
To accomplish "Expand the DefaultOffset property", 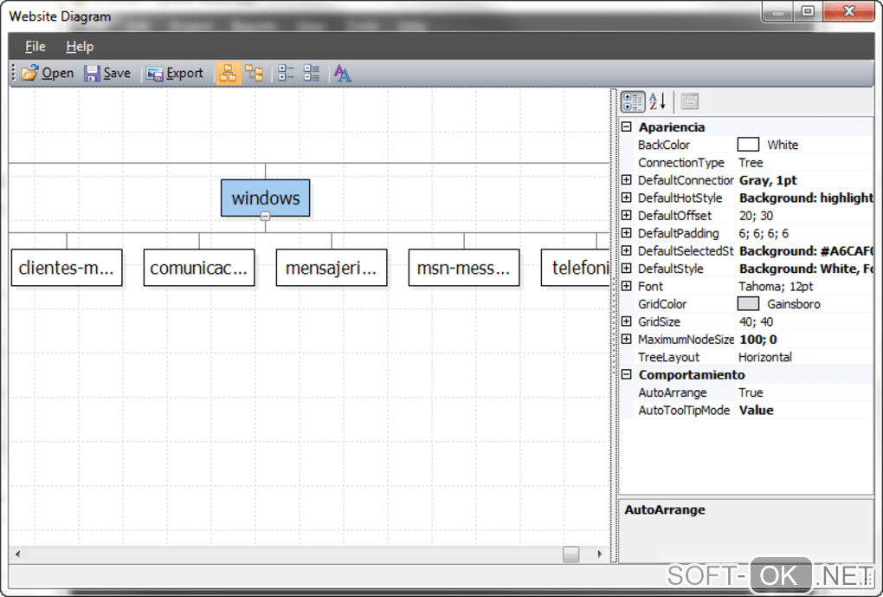I will pyautogui.click(x=626, y=216).
